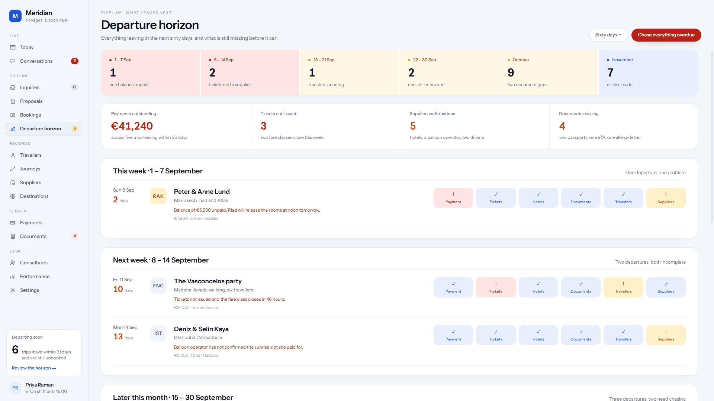Click Tickets chip for Peter & Anne Lund

point(496,198)
